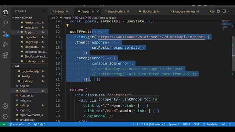Open BlogPostsMenul... in Open Editors
The height and width of the screenshot is (132, 235).
pos(29,56)
